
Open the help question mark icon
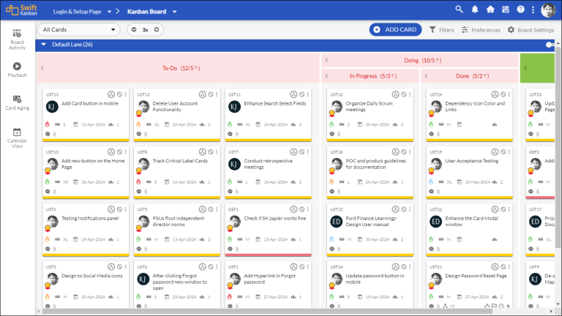point(520,10)
